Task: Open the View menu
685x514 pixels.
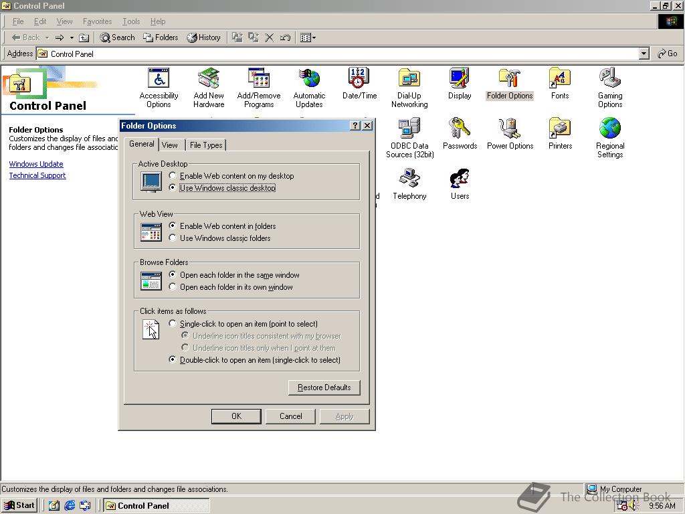Action: [64, 21]
